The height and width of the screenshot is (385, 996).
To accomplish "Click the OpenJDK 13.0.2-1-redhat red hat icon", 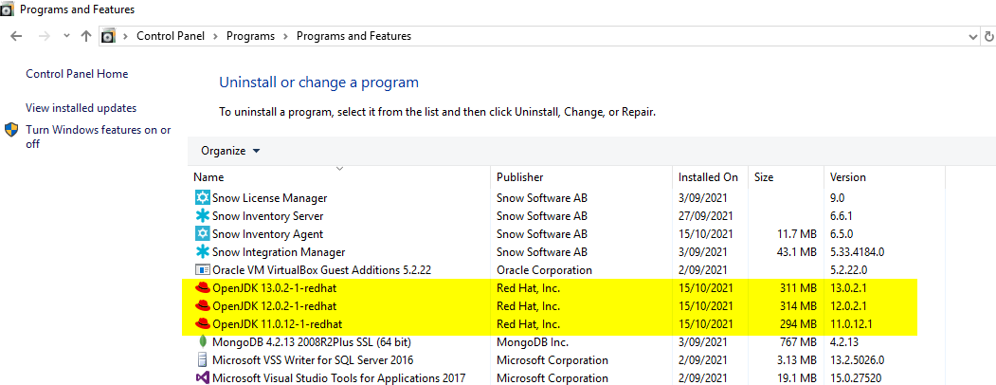I will click(202, 287).
